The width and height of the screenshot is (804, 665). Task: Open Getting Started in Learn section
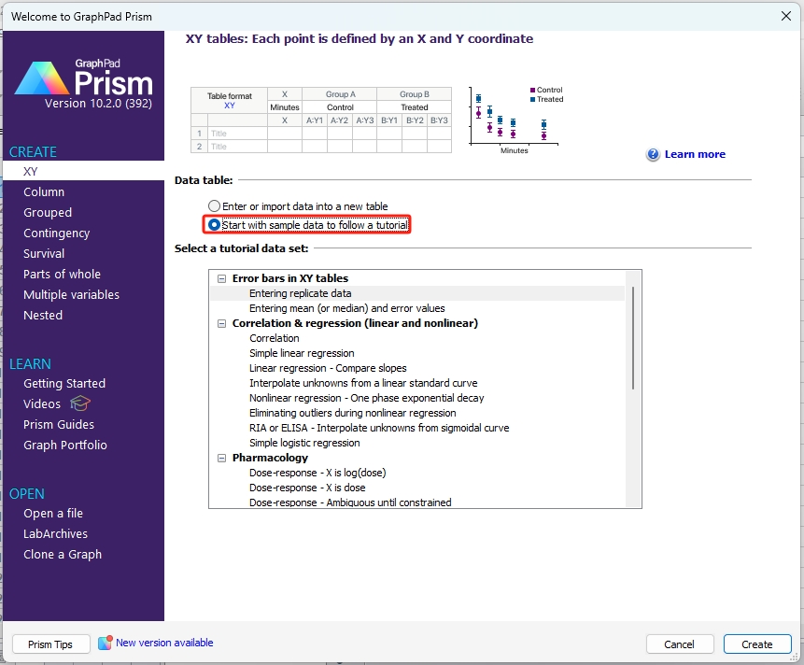click(x=64, y=383)
